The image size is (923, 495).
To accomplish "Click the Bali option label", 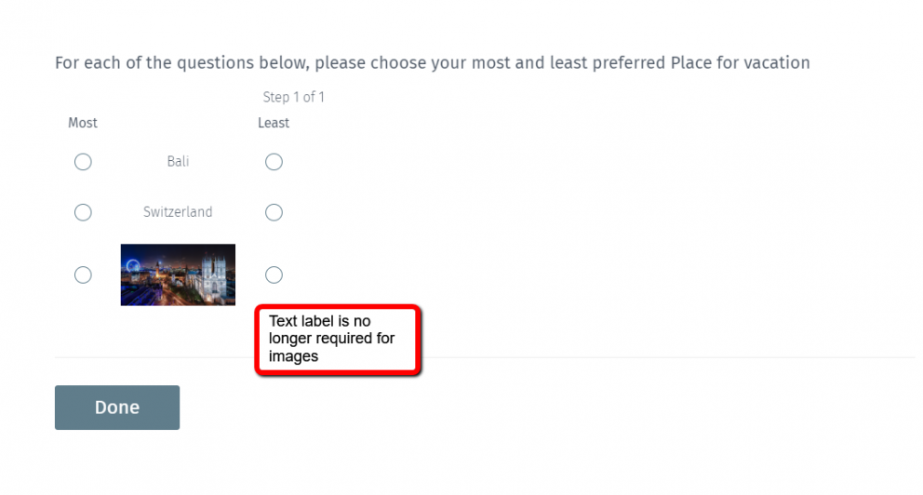I will tap(178, 162).
